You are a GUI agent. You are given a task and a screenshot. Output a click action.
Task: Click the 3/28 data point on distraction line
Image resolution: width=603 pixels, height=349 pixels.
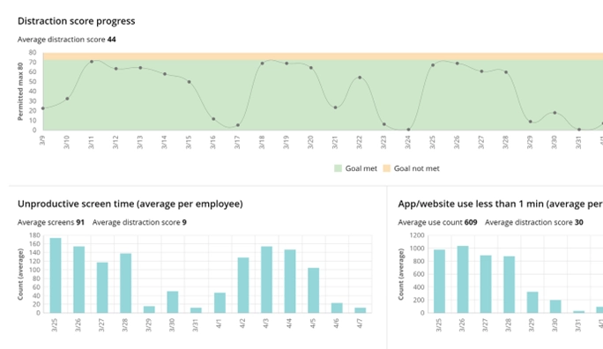pos(506,72)
